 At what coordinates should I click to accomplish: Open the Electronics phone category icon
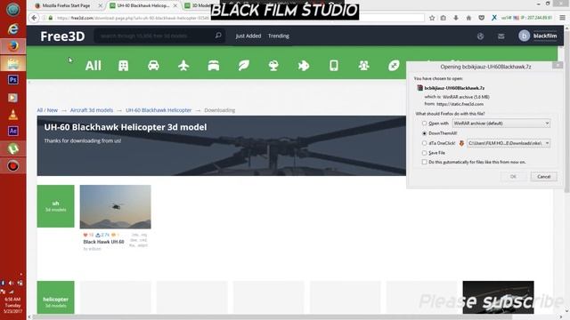pyautogui.click(x=334, y=65)
